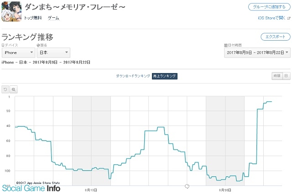Open the iOS Storeで開く link
Viewport: 292px width, 194px height.
point(272,18)
